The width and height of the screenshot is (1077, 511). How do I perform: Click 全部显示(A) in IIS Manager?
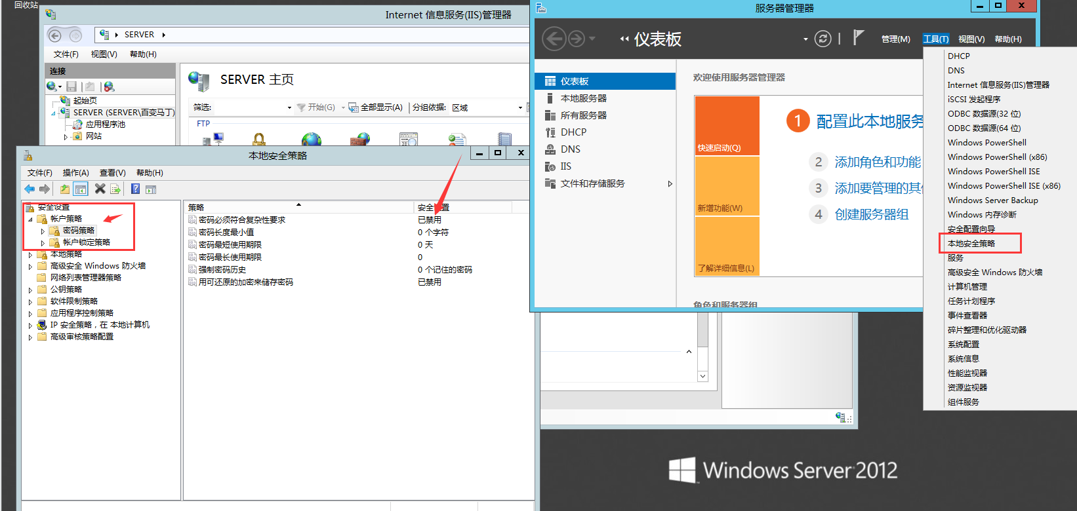coord(376,107)
